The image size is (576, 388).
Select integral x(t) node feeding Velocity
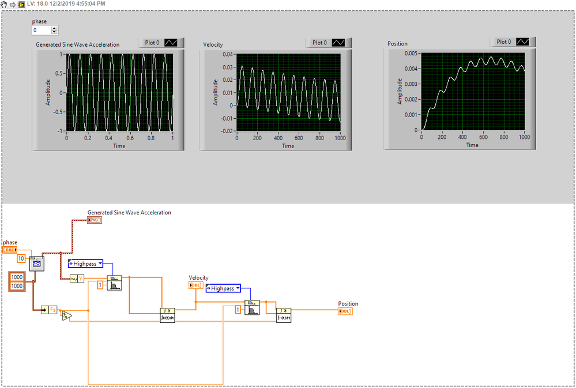click(168, 315)
